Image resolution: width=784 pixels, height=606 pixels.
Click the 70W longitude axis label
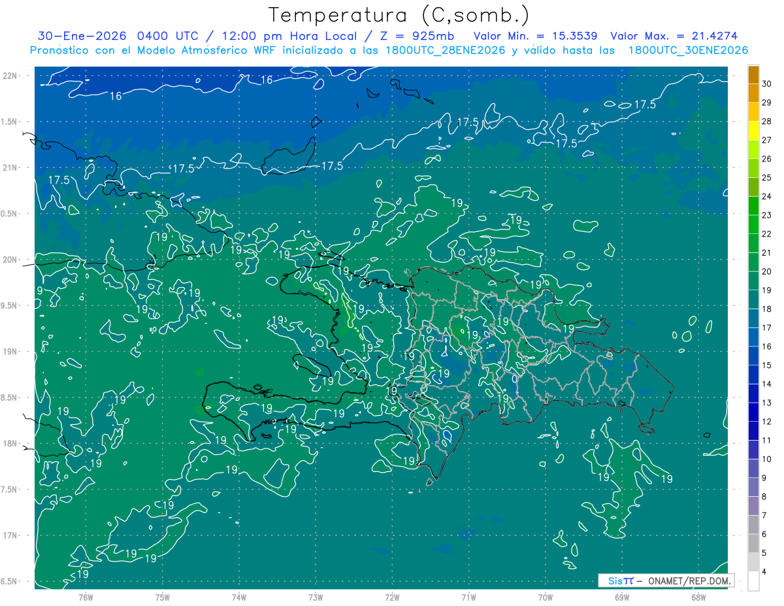(x=546, y=598)
